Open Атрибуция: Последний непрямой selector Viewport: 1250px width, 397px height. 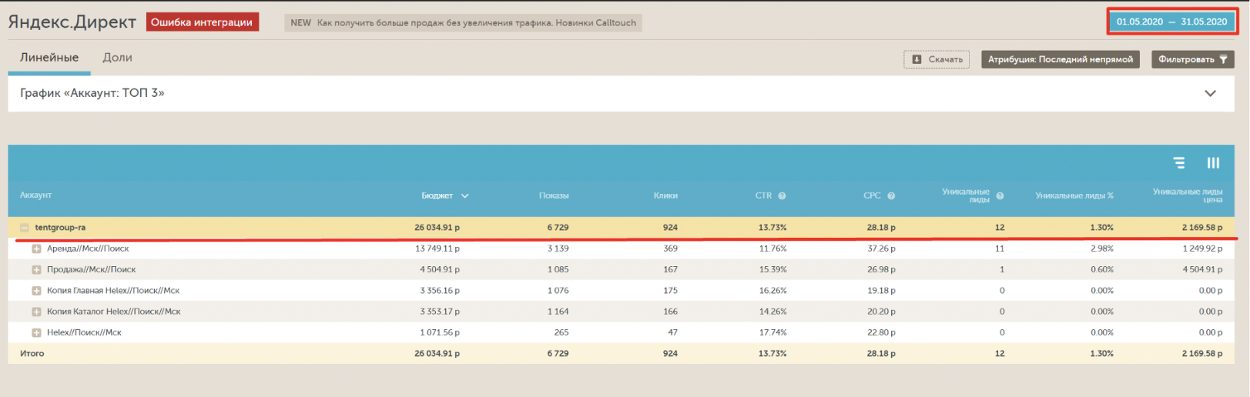[x=1061, y=59]
